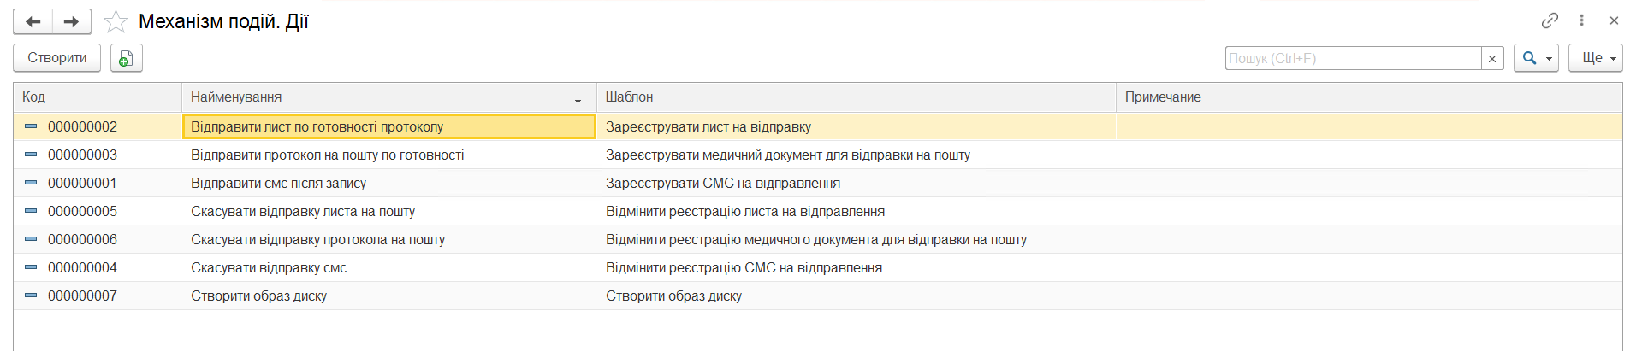Screen dimensions: 1642x351
Task: Click the row icon for 000000007
Action: tap(31, 295)
